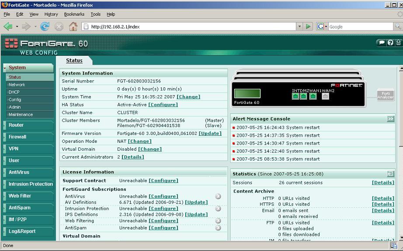Viewport: 403px width, 251px height.
Task: Open the address bar history dropdown
Action: (299, 26)
